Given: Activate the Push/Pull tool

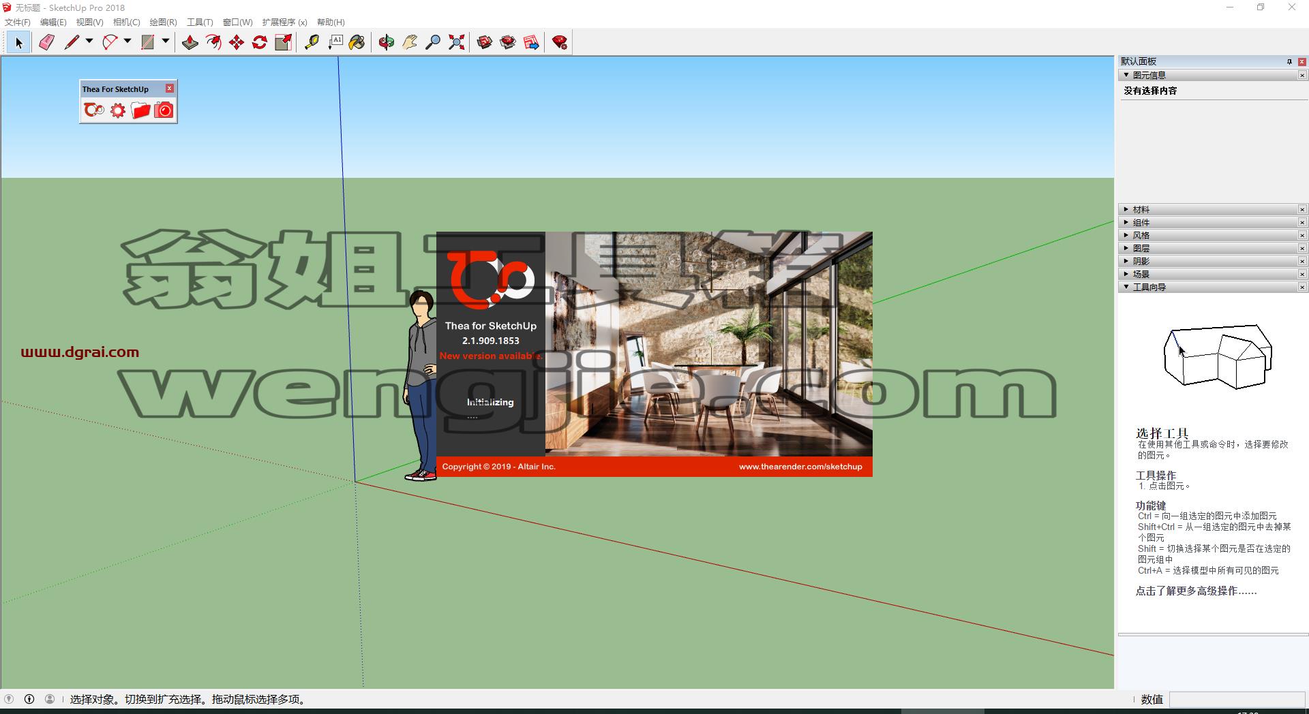Looking at the screenshot, I should click(190, 43).
